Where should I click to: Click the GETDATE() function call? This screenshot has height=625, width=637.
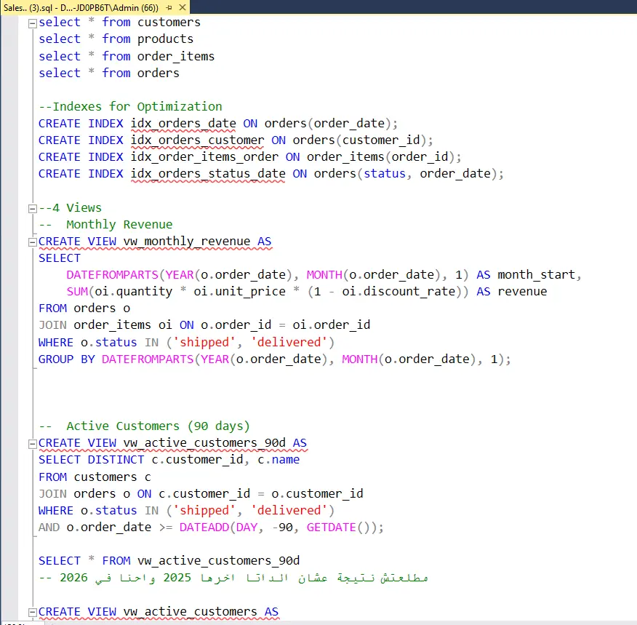337,527
